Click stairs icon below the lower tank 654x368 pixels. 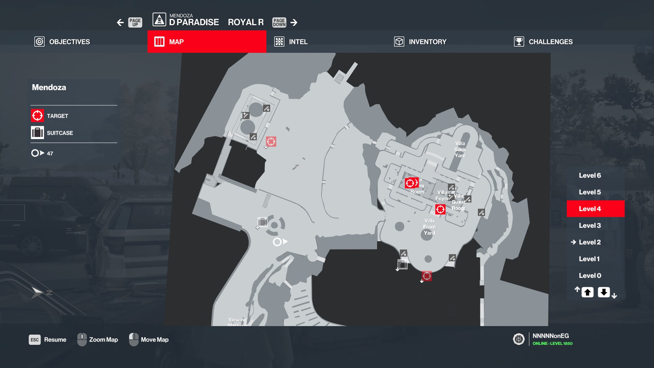(253, 137)
